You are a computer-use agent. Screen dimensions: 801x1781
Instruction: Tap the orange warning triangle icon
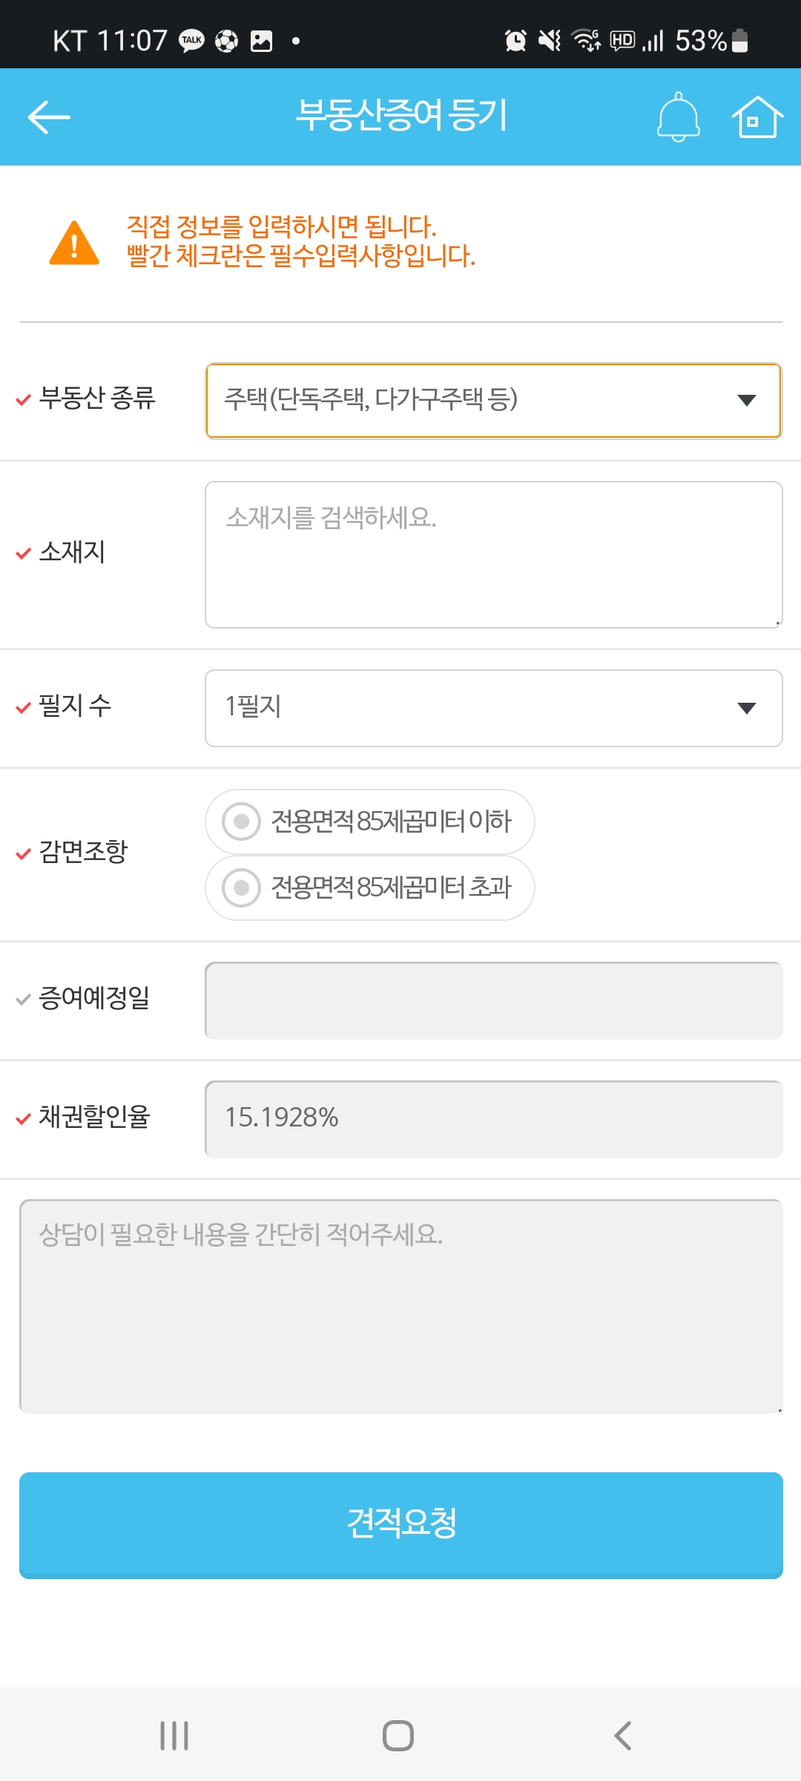click(x=74, y=243)
